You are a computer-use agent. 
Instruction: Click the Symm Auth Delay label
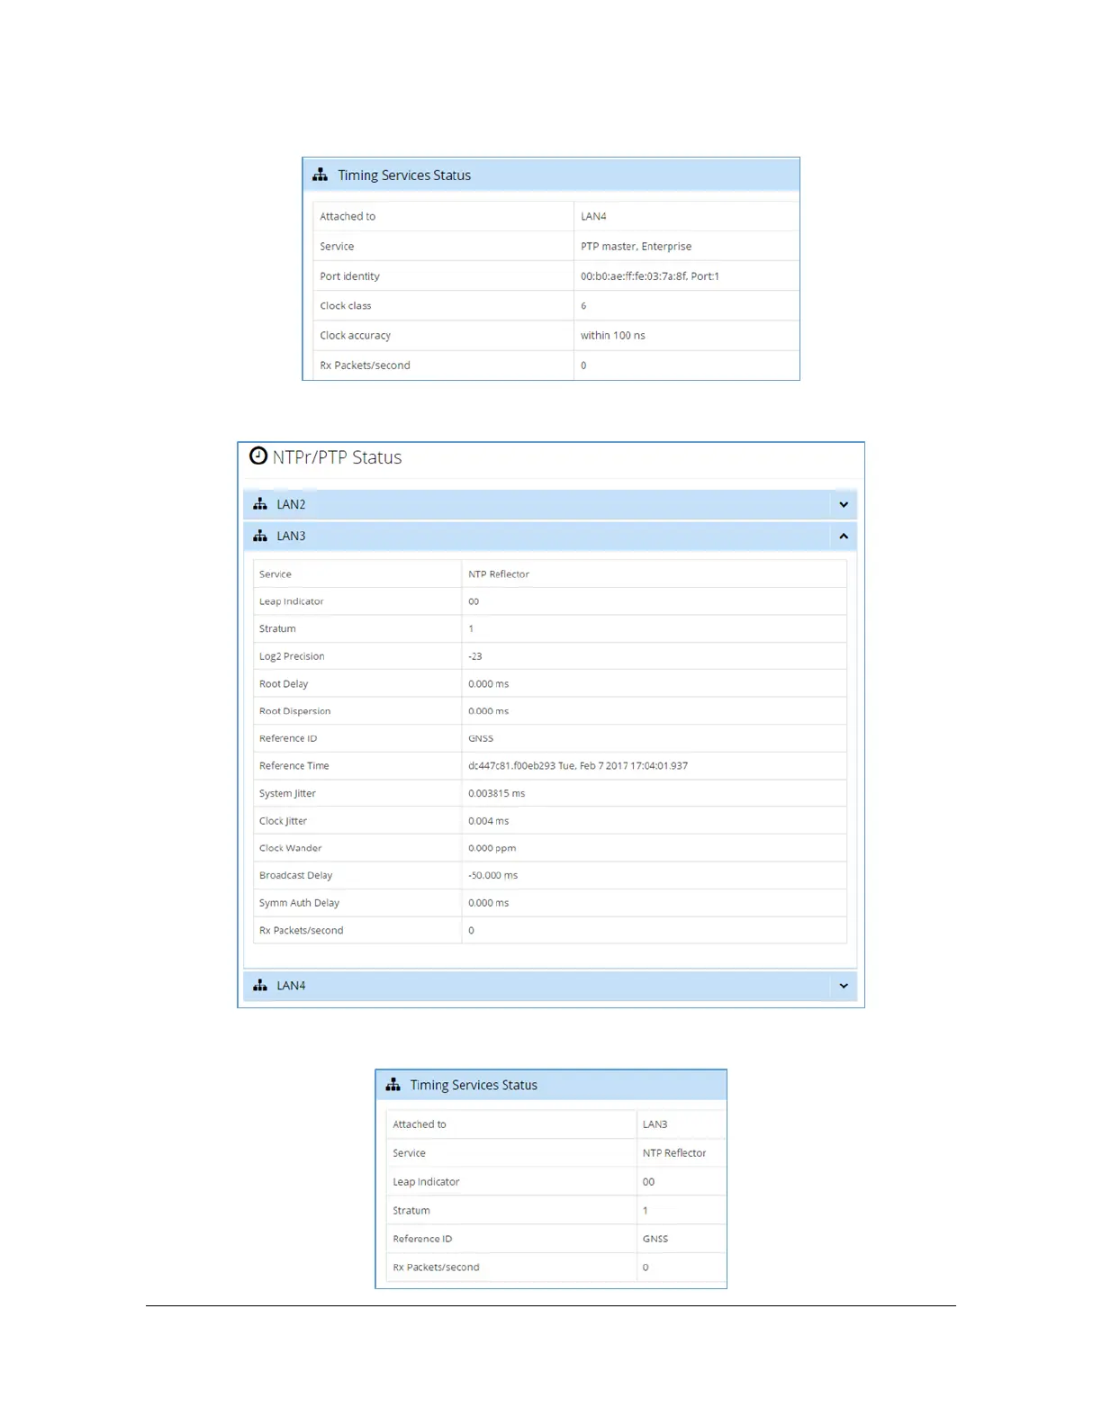pos(299,903)
